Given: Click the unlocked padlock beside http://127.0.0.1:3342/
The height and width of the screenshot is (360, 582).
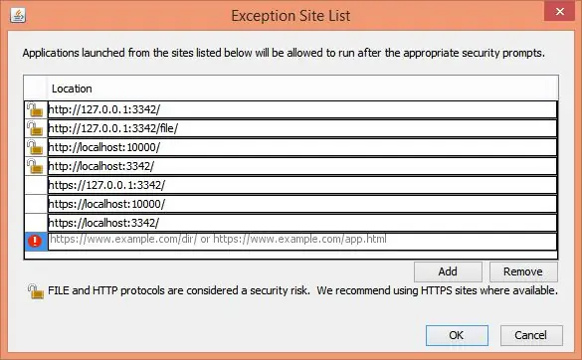Looking at the screenshot, I should [35, 109].
